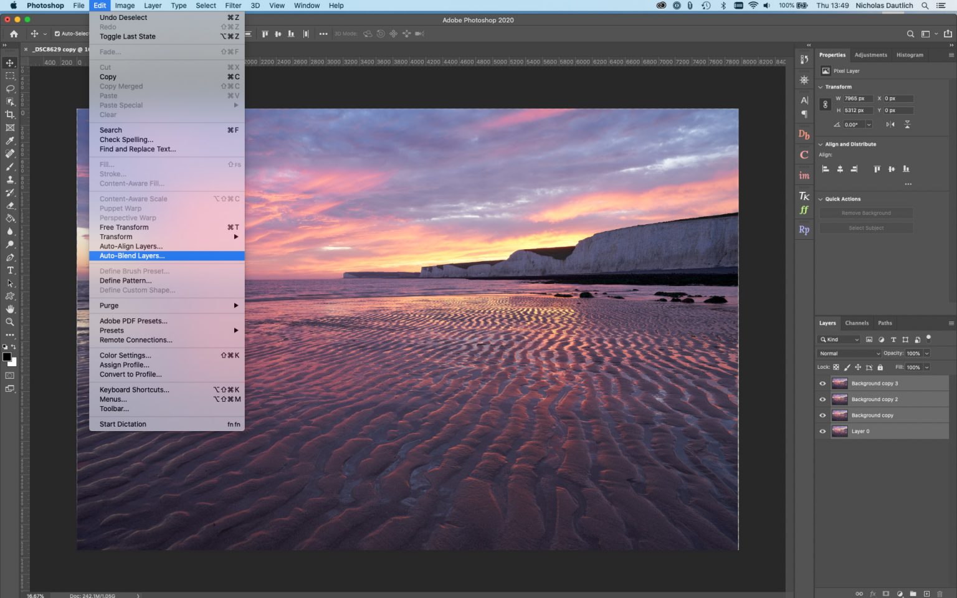Open the Add Layer Mask icon
The height and width of the screenshot is (598, 957).
pyautogui.click(x=886, y=594)
